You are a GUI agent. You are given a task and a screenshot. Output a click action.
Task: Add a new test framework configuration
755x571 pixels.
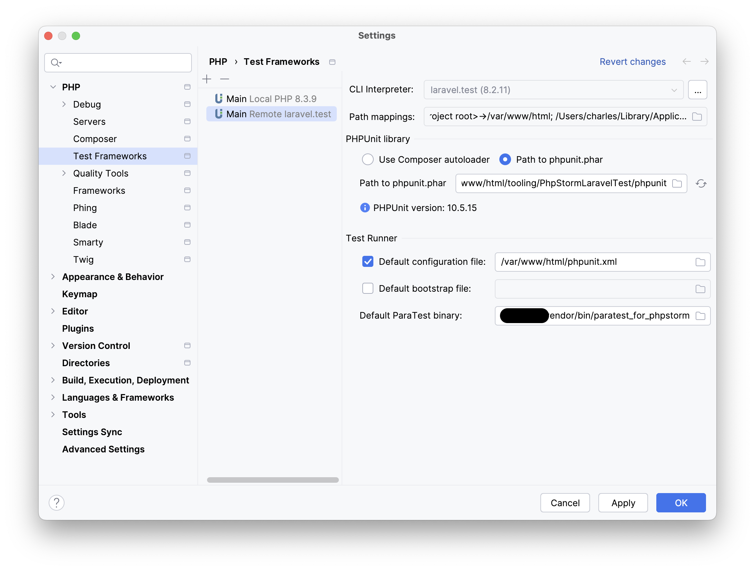(207, 79)
